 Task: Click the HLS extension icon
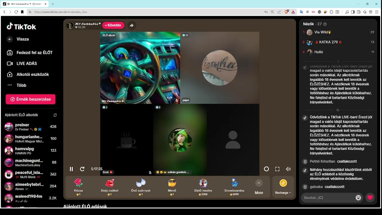point(313,12)
